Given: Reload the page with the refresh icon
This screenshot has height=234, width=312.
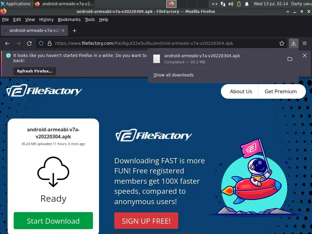Looking at the screenshot, I should point(29,43).
